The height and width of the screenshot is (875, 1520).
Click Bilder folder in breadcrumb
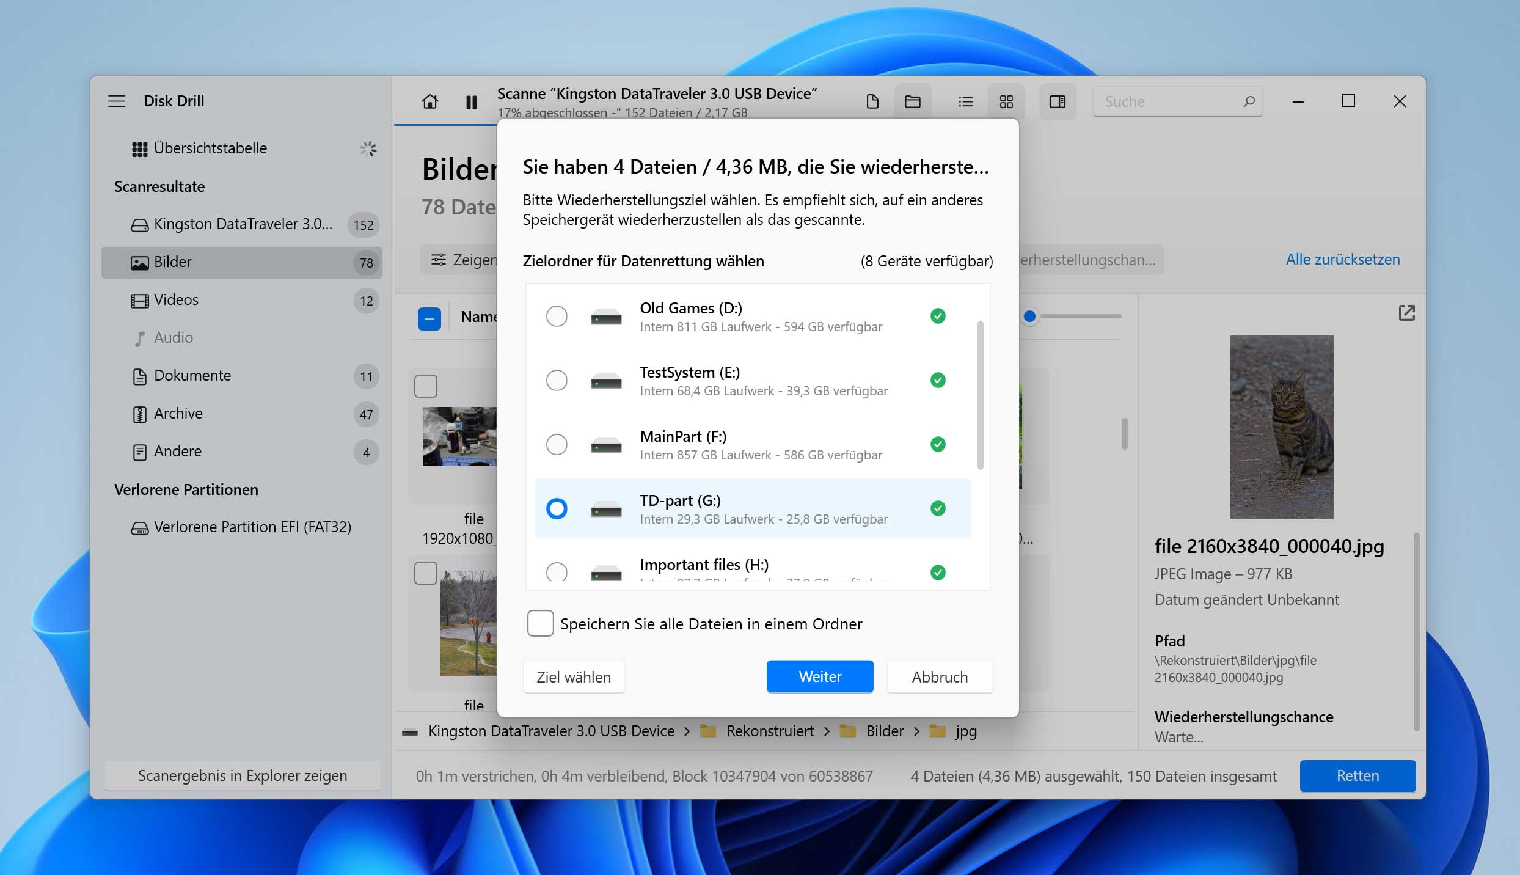coord(885,731)
